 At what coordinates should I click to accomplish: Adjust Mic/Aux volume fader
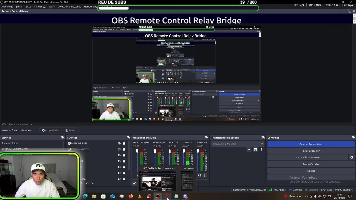pos(184,151)
